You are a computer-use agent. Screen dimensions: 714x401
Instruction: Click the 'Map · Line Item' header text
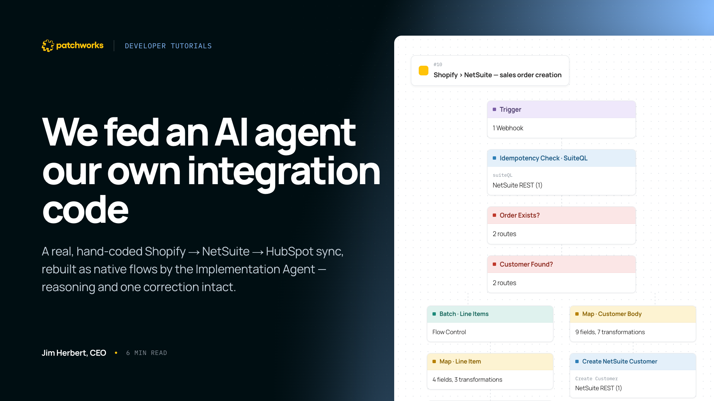click(x=460, y=362)
